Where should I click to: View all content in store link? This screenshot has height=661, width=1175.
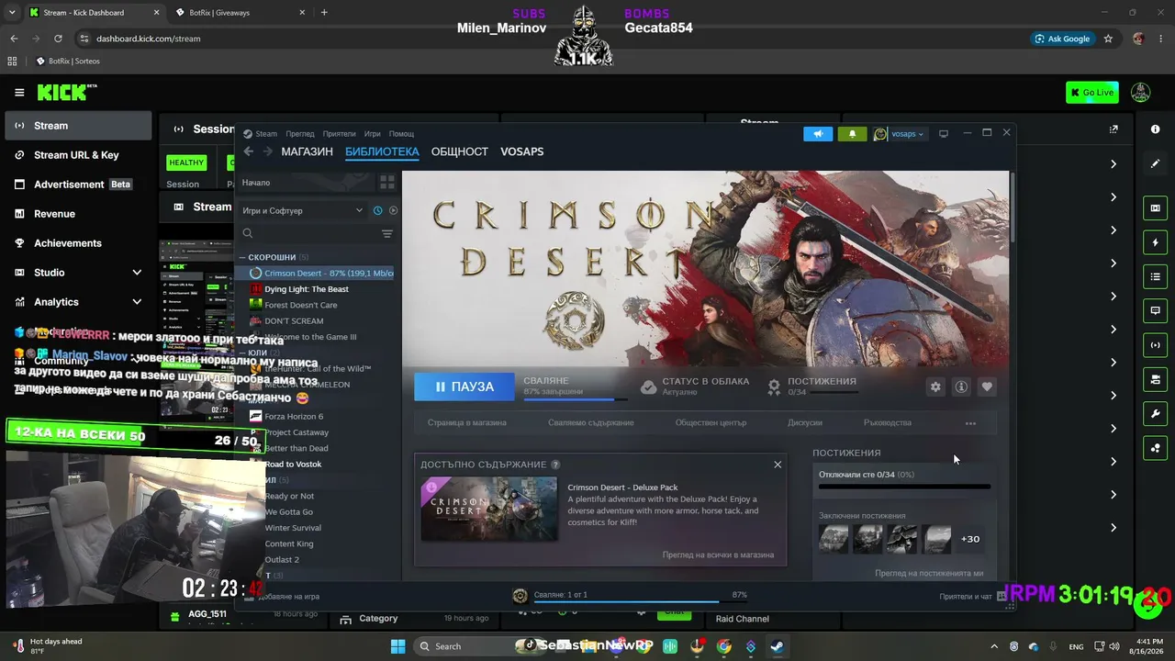pos(718,555)
